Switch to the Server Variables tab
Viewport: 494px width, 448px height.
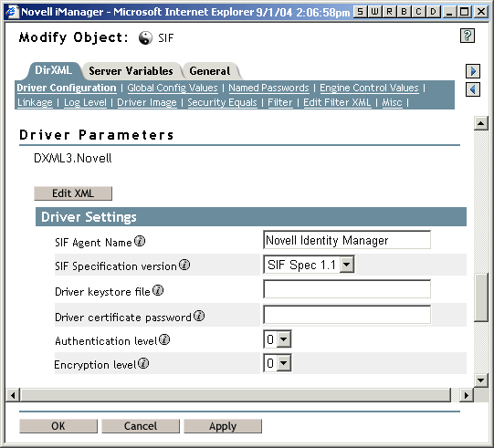coord(131,71)
